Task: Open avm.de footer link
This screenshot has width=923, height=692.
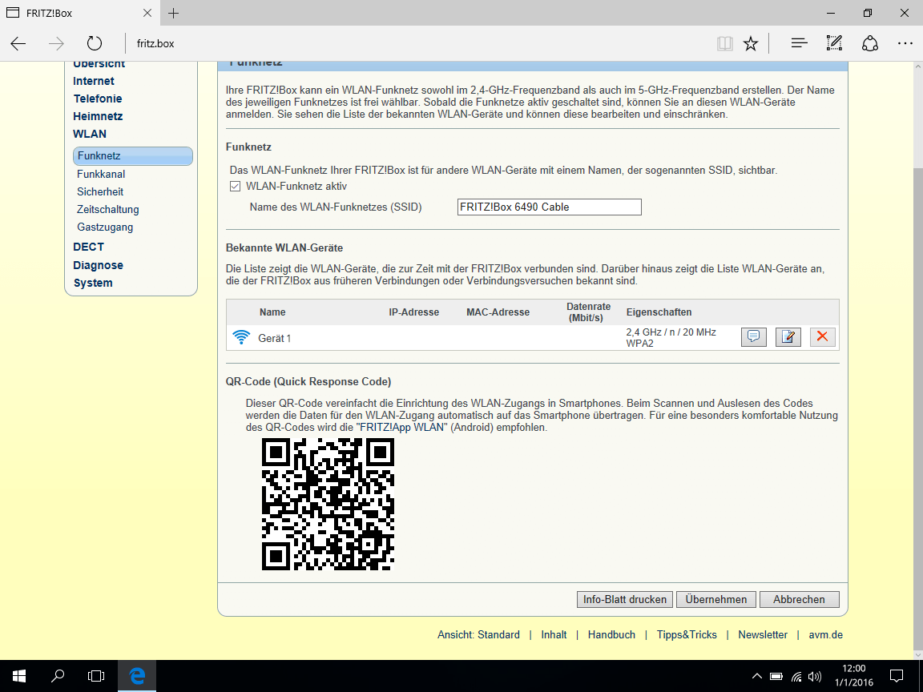Action: click(x=826, y=635)
